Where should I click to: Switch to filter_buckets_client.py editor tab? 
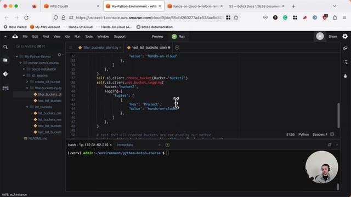tap(100, 48)
